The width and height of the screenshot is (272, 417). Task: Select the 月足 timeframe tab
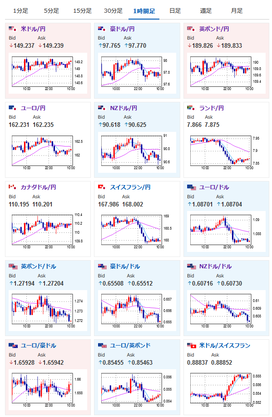(237, 11)
